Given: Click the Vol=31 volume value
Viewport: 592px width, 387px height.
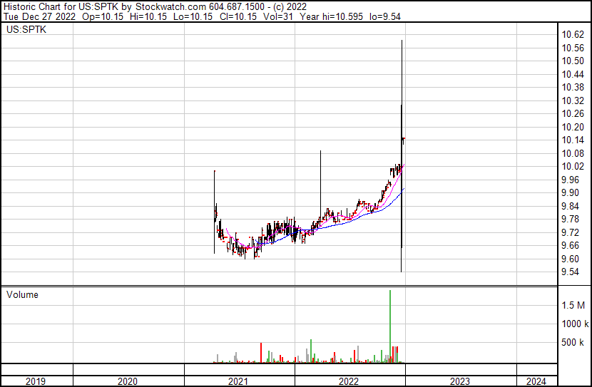Looking at the screenshot, I should coord(278,16).
